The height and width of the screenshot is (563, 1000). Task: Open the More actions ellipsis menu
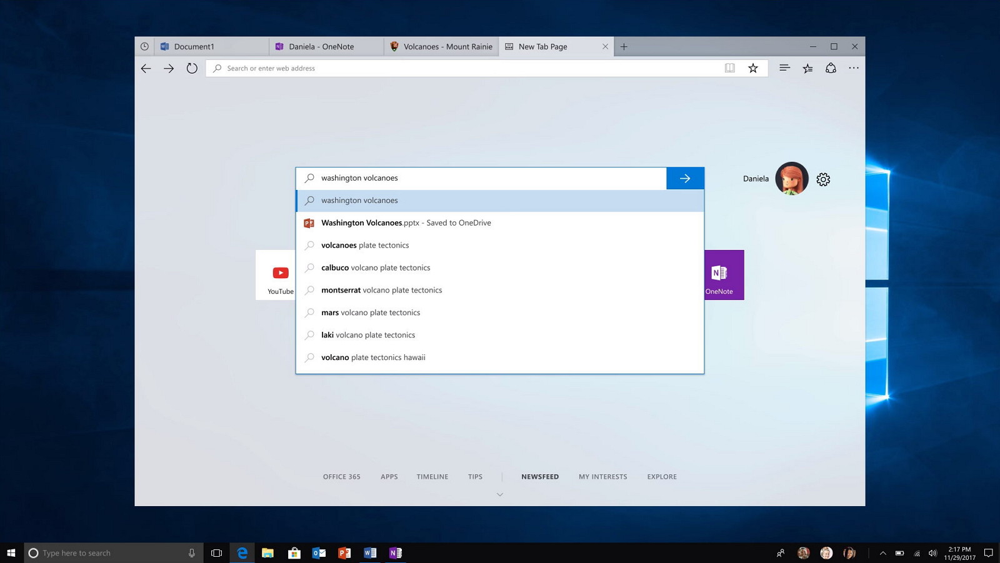[854, 68]
